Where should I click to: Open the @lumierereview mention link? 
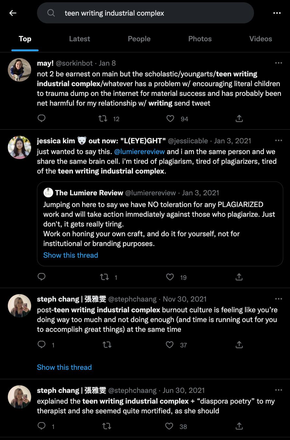click(139, 152)
